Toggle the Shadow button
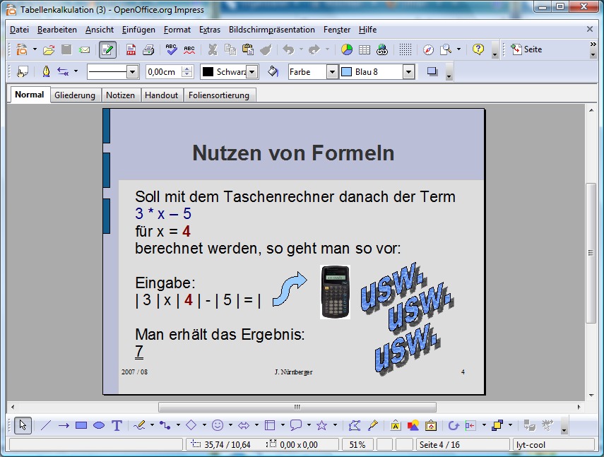This screenshot has height=457, width=604. 432,71
